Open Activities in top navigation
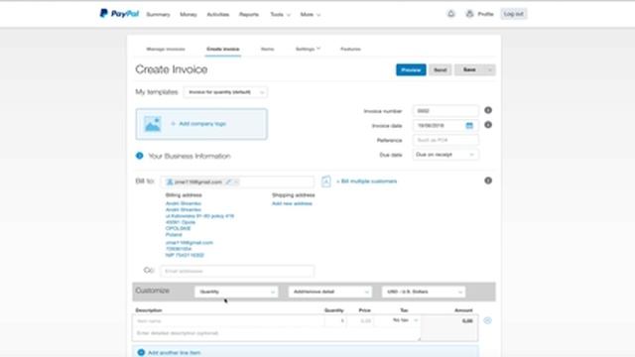This screenshot has height=357, width=635. click(x=218, y=15)
